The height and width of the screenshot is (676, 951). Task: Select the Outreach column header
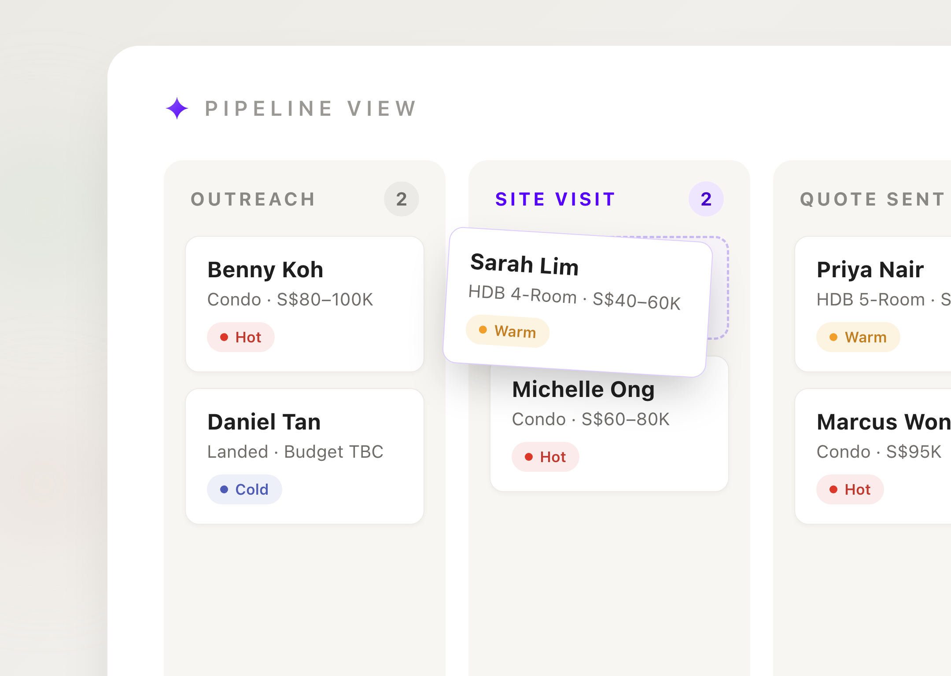(x=253, y=199)
